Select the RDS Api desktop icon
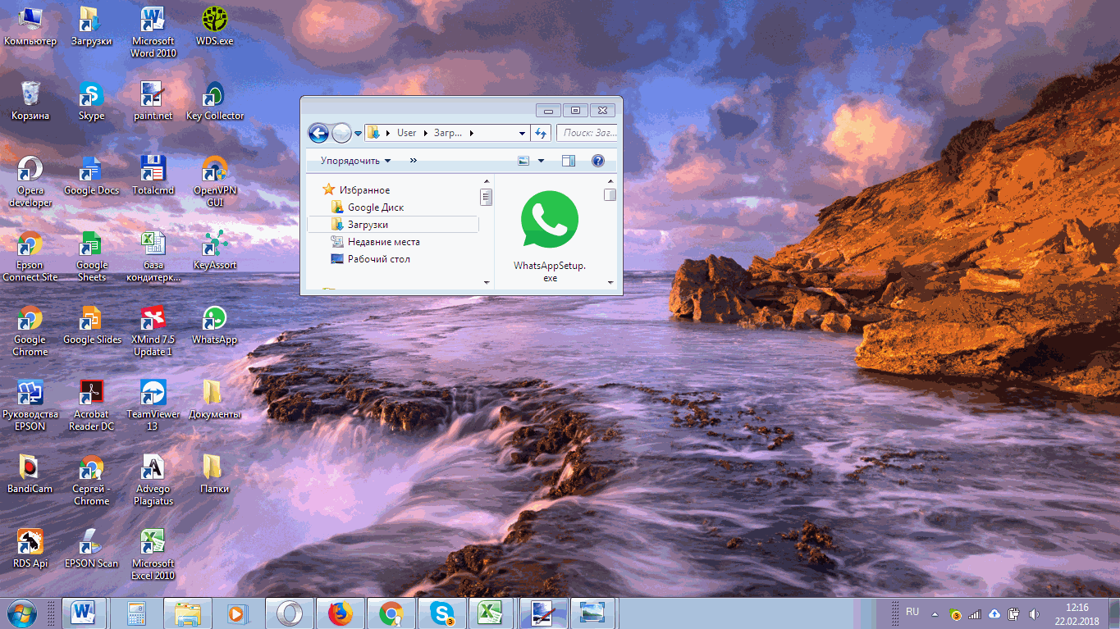Viewport: 1120px width, 629px height. pyautogui.click(x=30, y=549)
